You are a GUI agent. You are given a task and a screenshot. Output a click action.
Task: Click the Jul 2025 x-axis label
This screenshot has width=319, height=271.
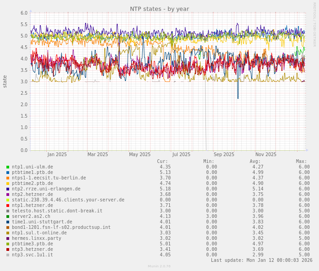(181, 155)
